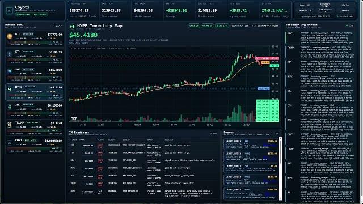The height and width of the screenshot is (204, 363).
Task: Click the IM Readiness panel header
Action: click(x=143, y=134)
